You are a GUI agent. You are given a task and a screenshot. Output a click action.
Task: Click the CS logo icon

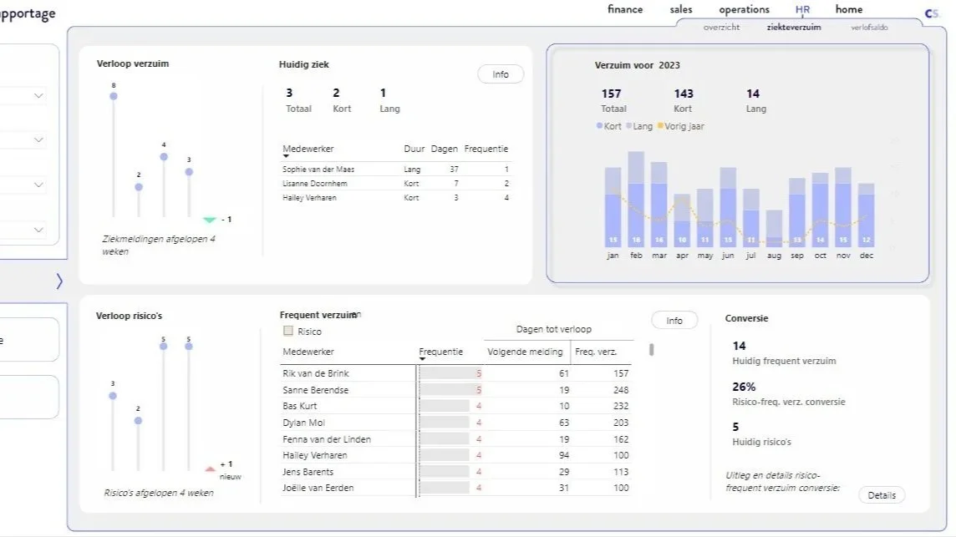(931, 13)
